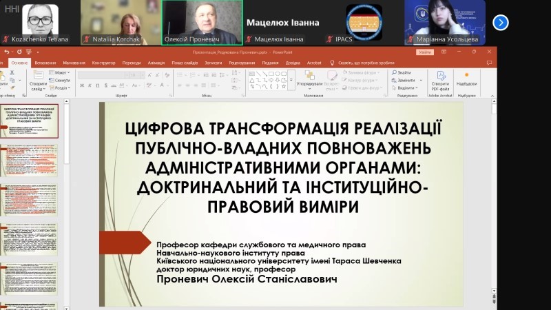Toggle Strikethrough formatting
The height and width of the screenshot is (310, 551).
(114, 85)
